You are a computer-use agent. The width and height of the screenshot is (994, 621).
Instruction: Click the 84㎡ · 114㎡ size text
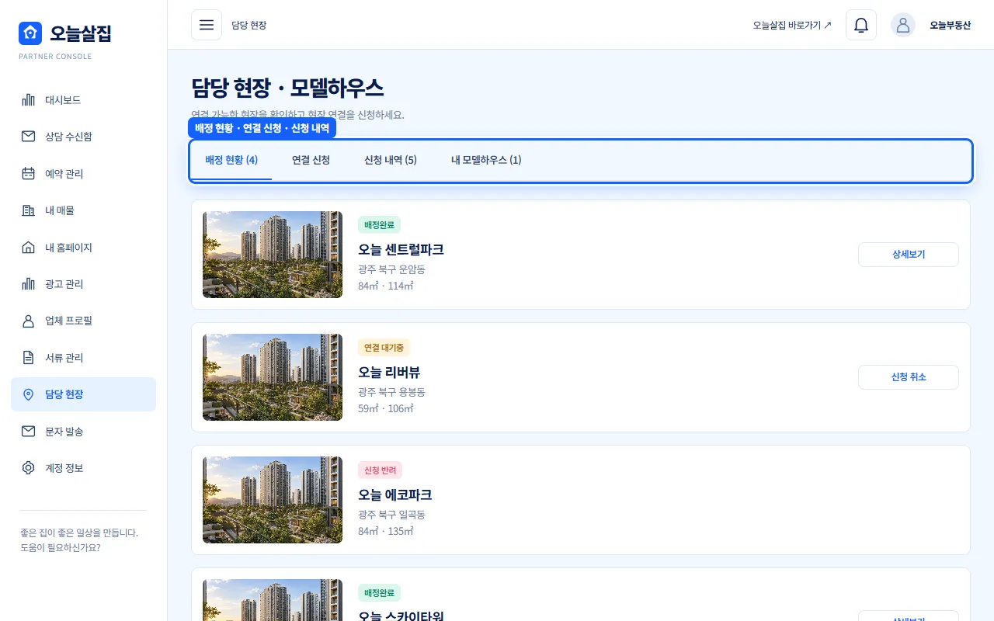(x=386, y=286)
